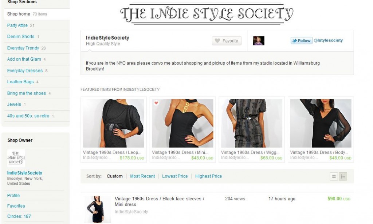The height and width of the screenshot is (224, 373).
Task: Open shop owner avatar photo
Action: click(258, 41)
